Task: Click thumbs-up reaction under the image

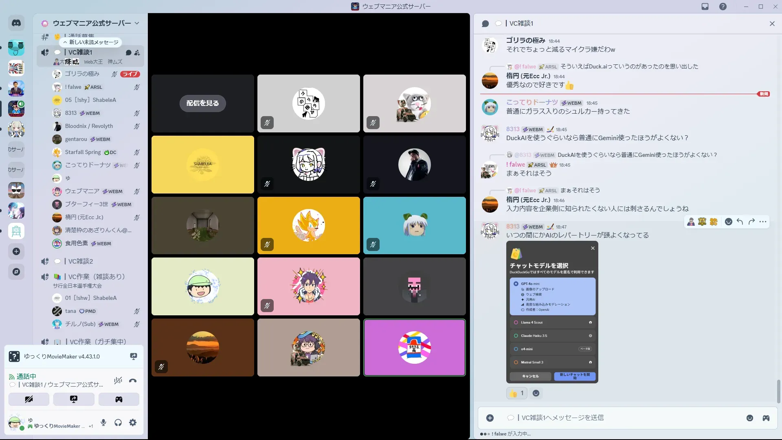Action: [x=516, y=393]
